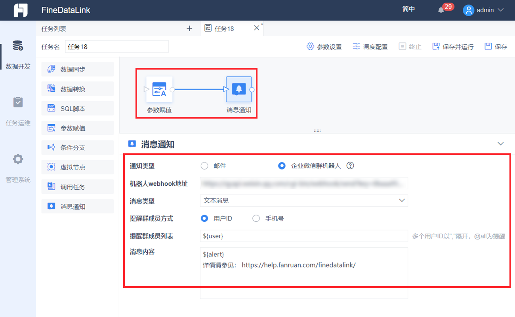This screenshot has height=317, width=515.
Task: Click the FineDataLink logo icon
Action: 21,10
